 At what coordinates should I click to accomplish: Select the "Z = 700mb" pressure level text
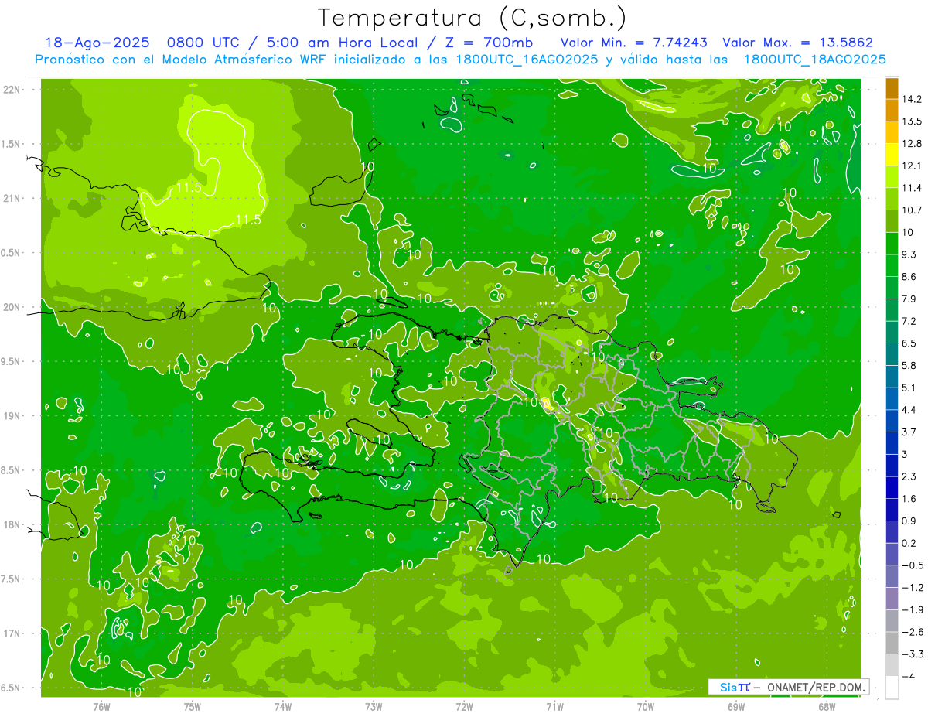(487, 43)
